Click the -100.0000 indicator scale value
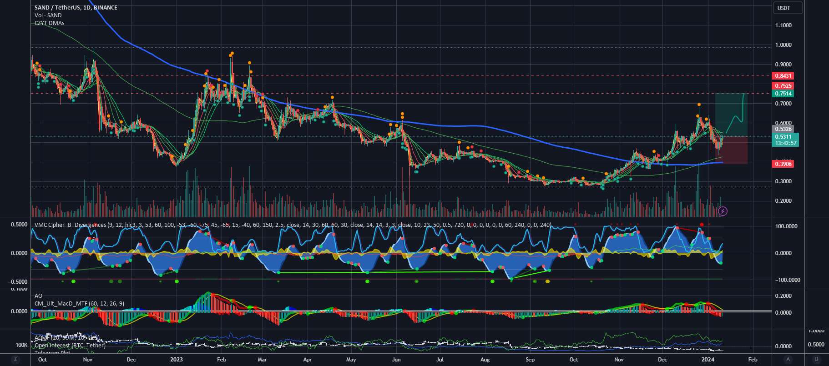 coord(788,280)
